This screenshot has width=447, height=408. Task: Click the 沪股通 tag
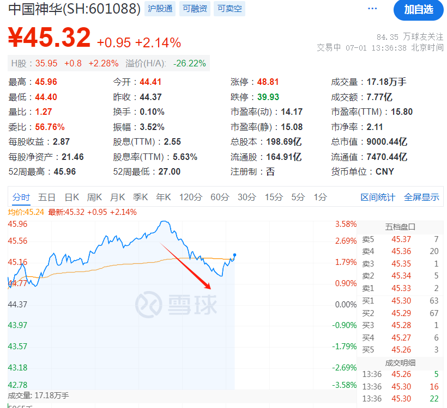pyautogui.click(x=160, y=9)
